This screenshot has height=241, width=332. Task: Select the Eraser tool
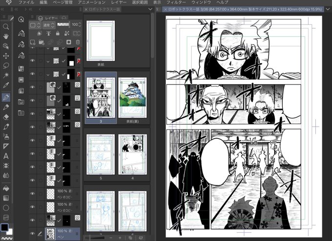coord(6,117)
